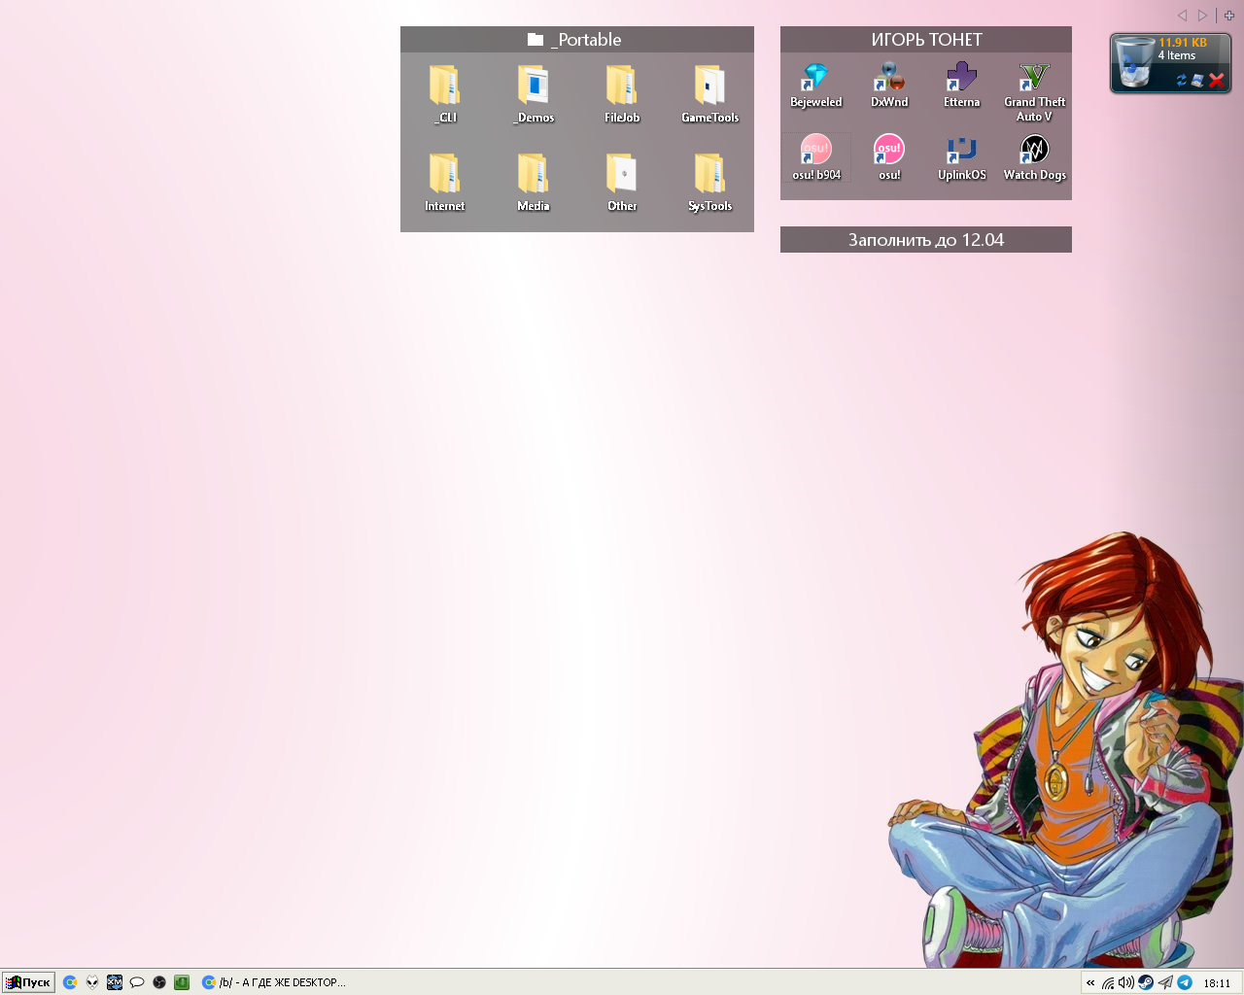Screen dimensions: 1244x995
Task: Open the volume tray icon
Action: (1126, 983)
